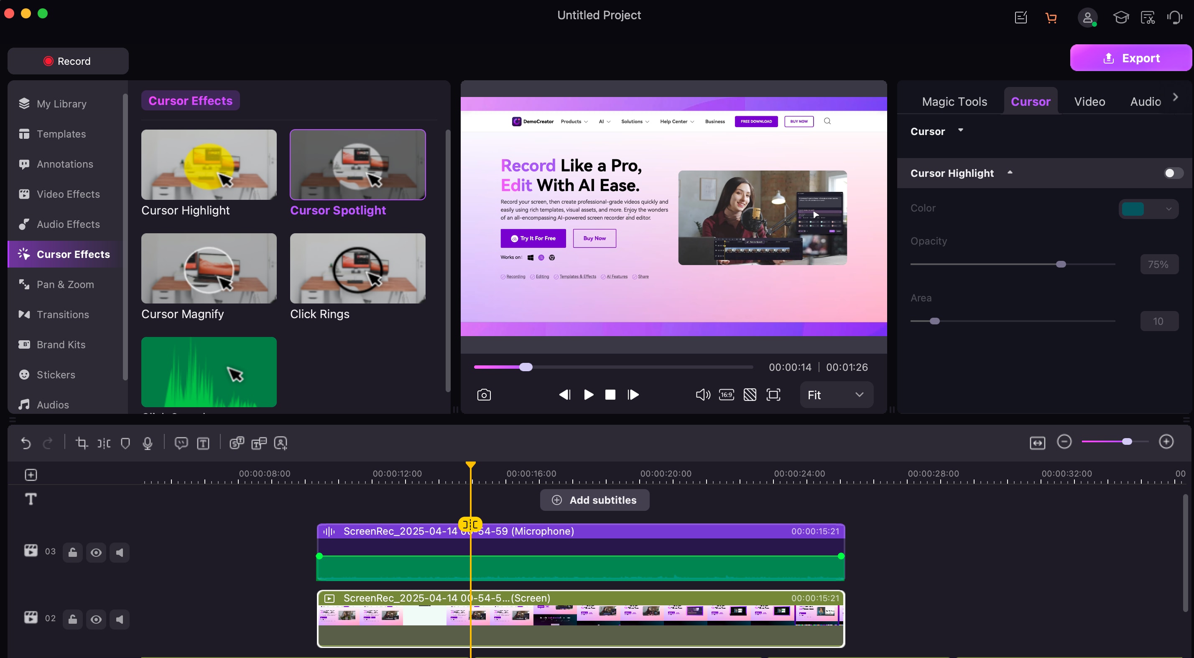
Task: Click the Add subtitles button
Action: (594, 500)
